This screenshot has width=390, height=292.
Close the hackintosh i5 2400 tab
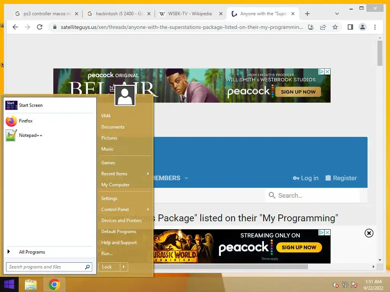[x=149, y=14]
